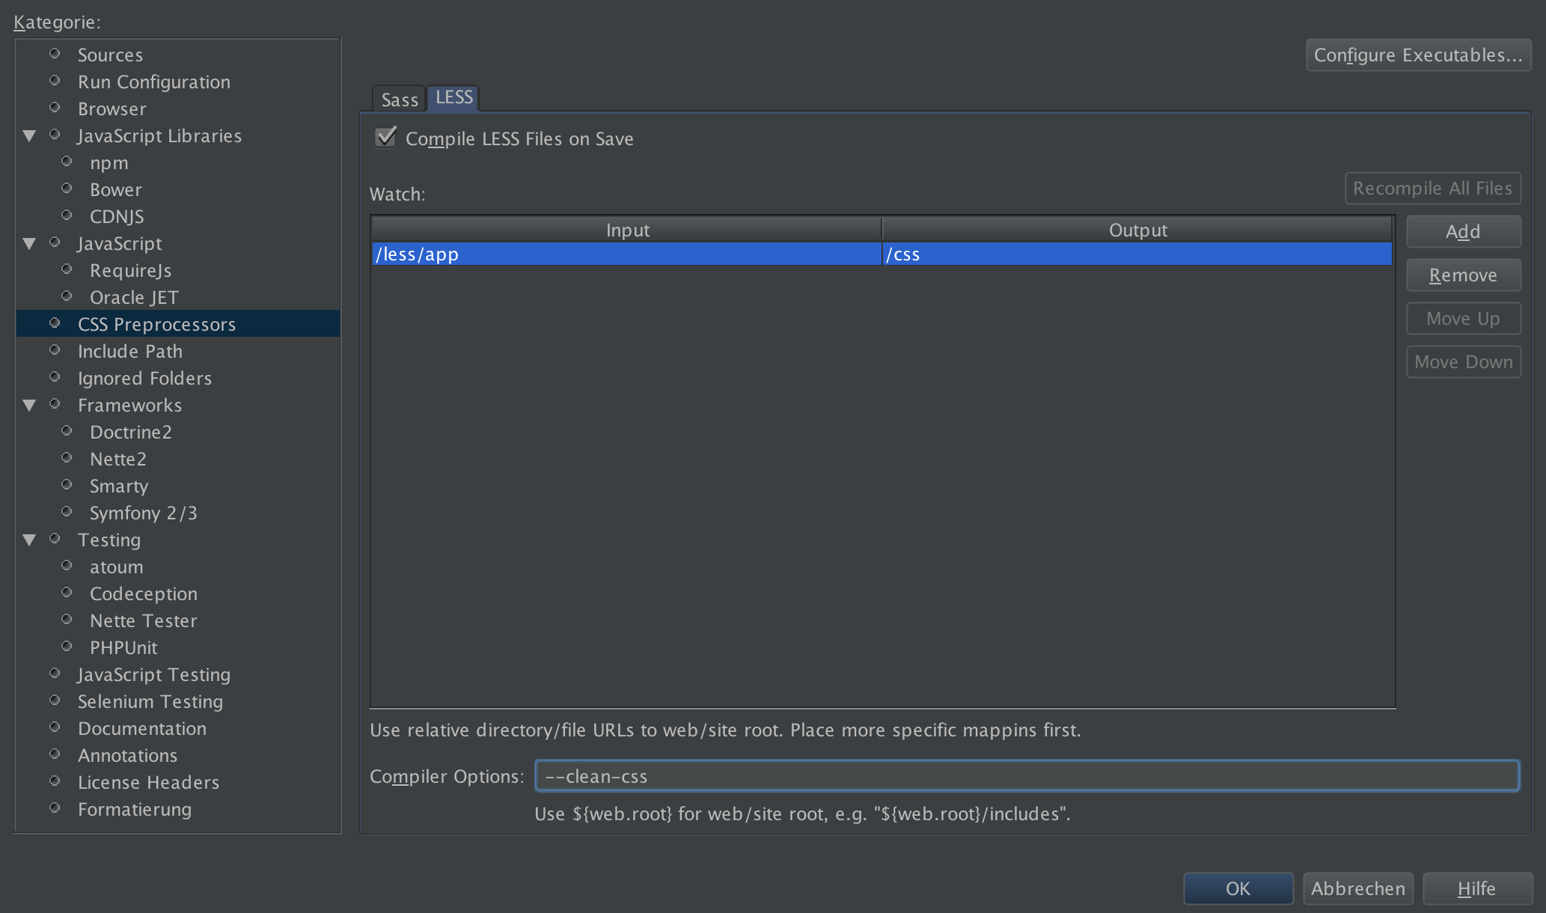Open the Bower settings

116,190
